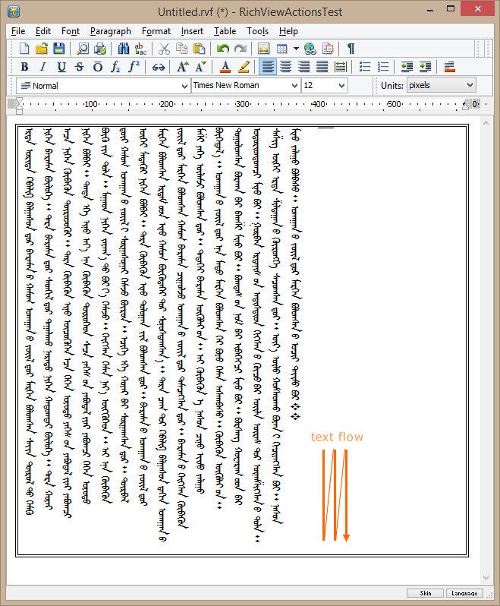This screenshot has width=500, height=606.
Task: Insert a hyperlink with the globe icon
Action: pos(310,49)
